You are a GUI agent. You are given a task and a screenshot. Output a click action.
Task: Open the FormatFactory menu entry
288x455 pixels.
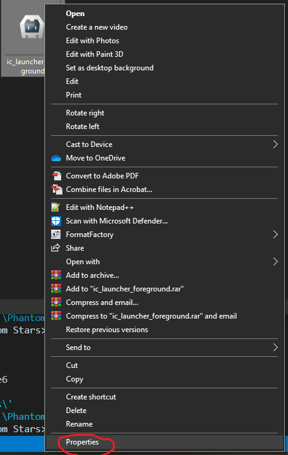tap(90, 235)
